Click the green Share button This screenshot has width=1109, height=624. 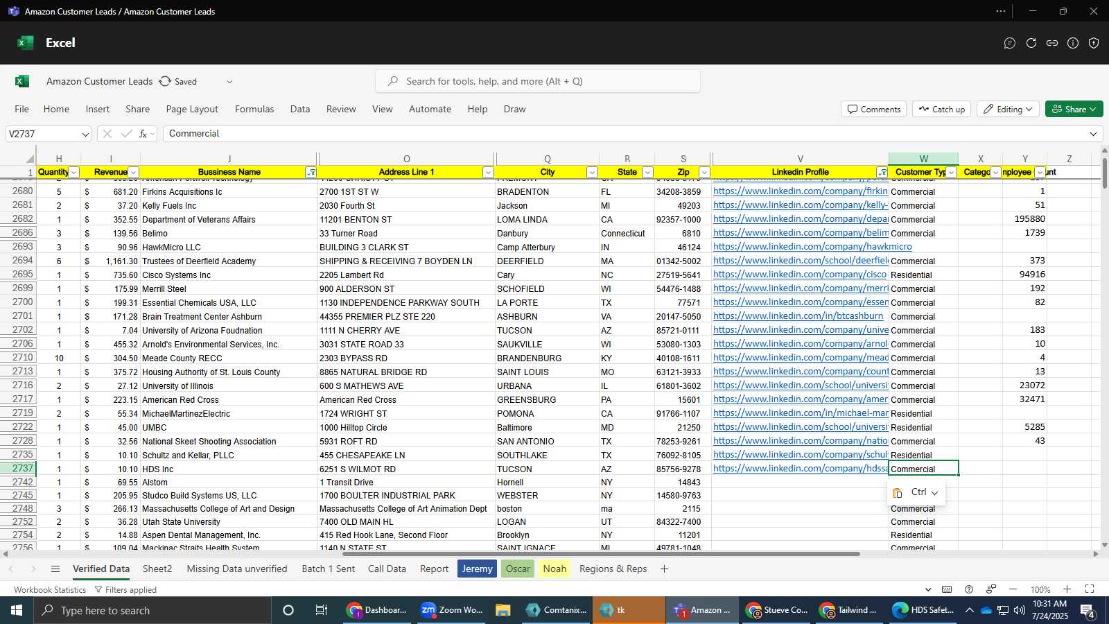(x=1074, y=109)
